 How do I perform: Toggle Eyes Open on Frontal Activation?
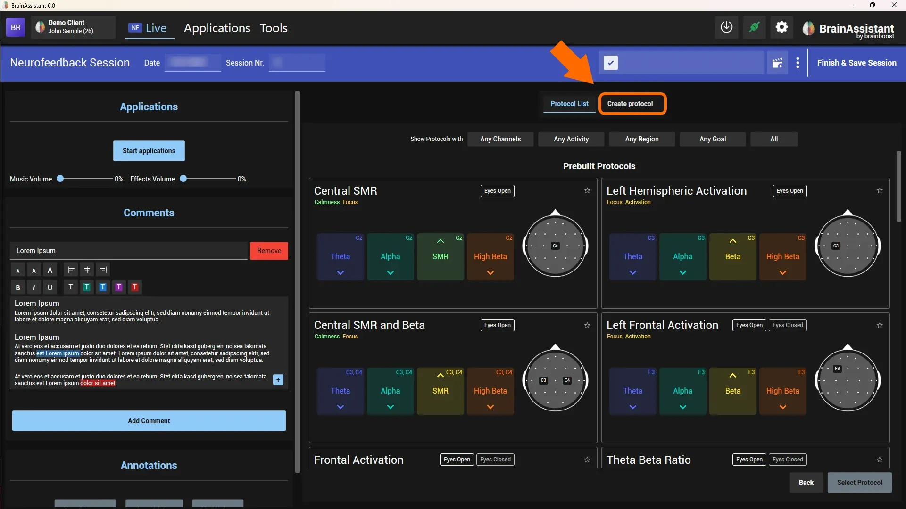[457, 460]
